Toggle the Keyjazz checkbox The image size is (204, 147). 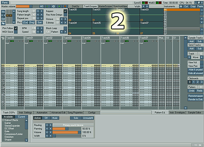(x=65, y=11)
